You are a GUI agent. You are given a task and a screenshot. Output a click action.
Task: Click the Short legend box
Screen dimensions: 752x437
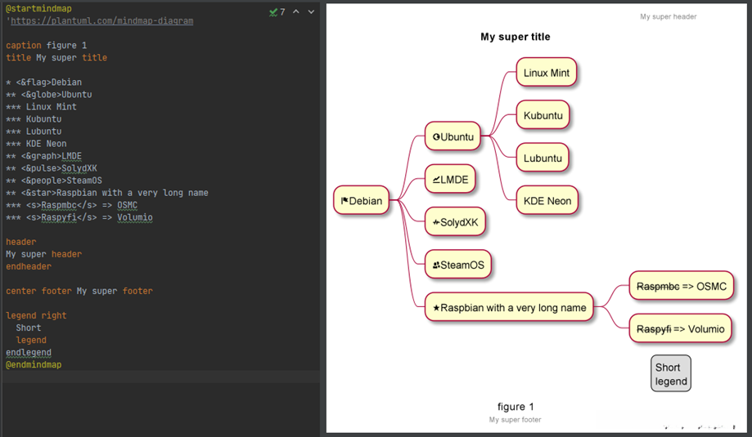(671, 374)
